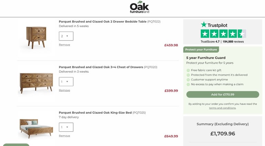Open the terms and conditions link
This screenshot has height=146, width=265.
click(223, 108)
